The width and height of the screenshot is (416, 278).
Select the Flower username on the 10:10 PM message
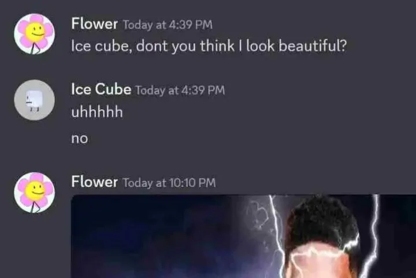(94, 182)
